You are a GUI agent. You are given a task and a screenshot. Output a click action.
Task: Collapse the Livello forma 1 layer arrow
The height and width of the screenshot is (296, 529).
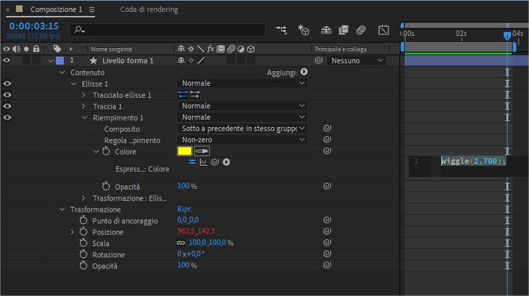click(x=51, y=61)
